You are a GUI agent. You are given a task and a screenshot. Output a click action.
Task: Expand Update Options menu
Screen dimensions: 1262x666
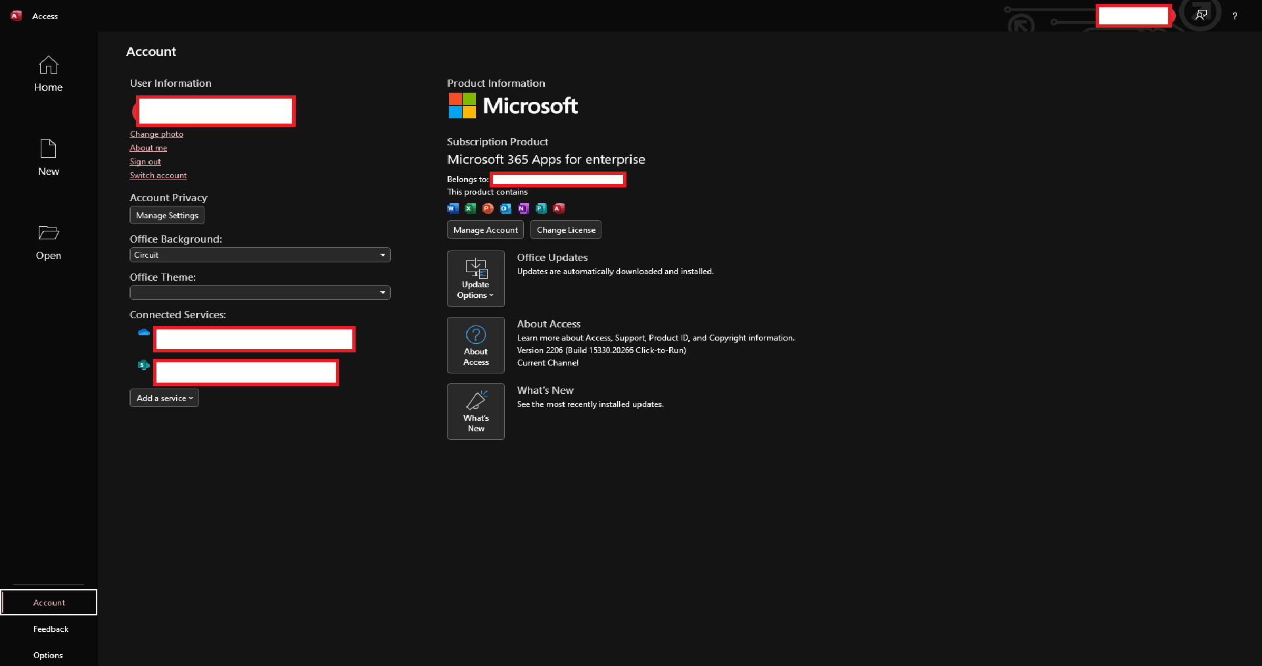click(x=476, y=279)
